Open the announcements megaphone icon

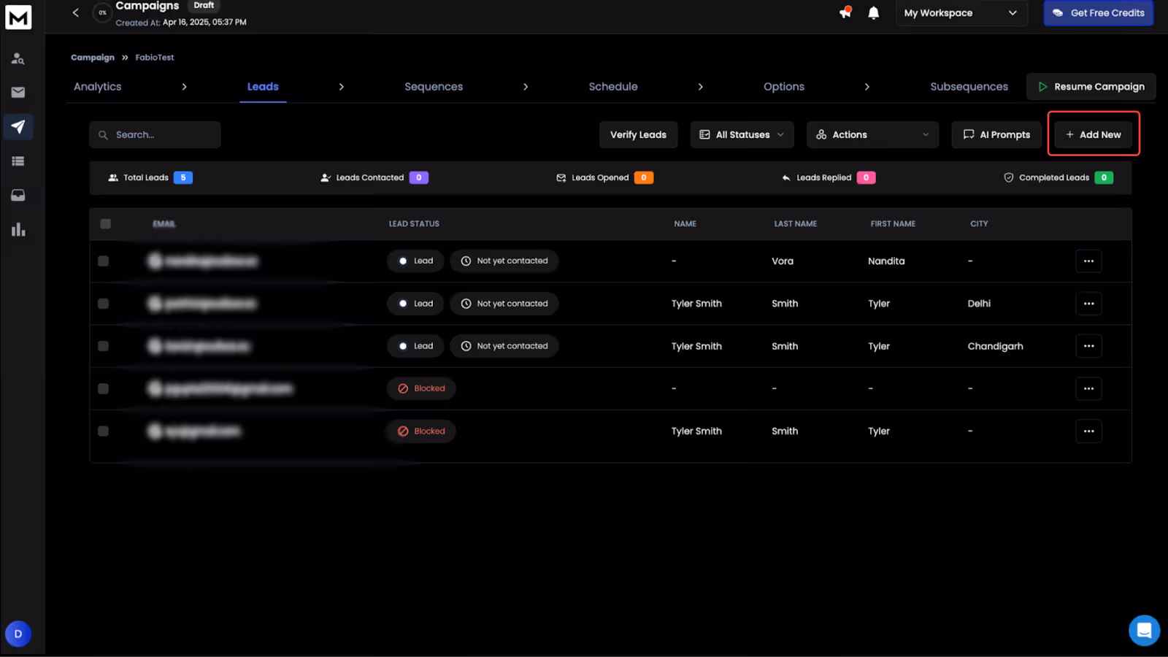tap(845, 12)
